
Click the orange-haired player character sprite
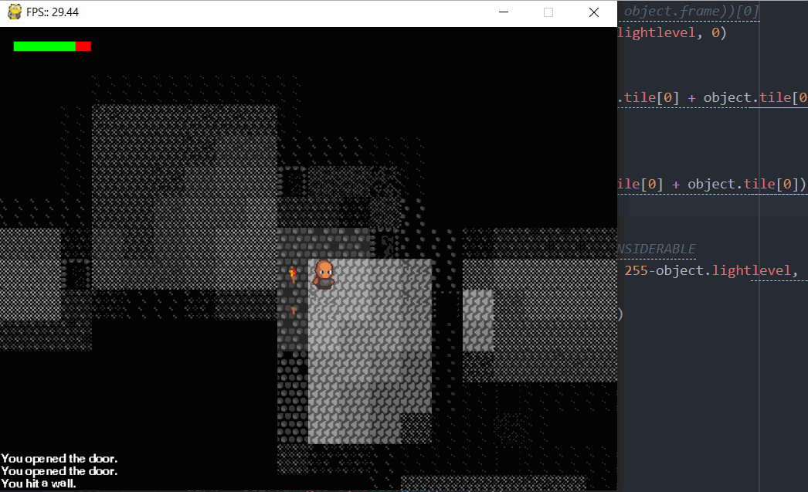[x=324, y=275]
